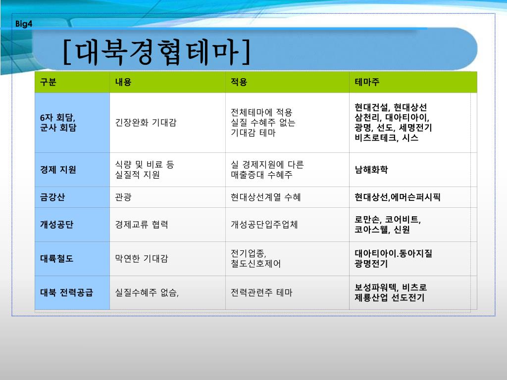Click the 막연한 기대감 cell
This screenshot has height=380, width=507.
tap(167, 258)
